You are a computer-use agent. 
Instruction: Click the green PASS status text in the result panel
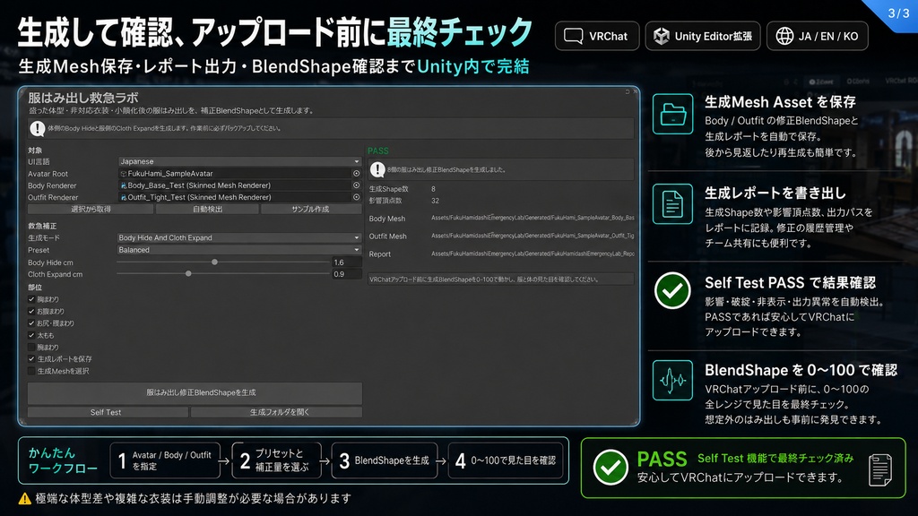[x=378, y=150]
